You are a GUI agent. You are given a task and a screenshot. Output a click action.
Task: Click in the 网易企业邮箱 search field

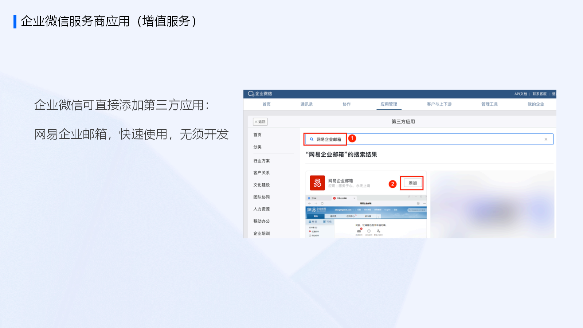429,139
